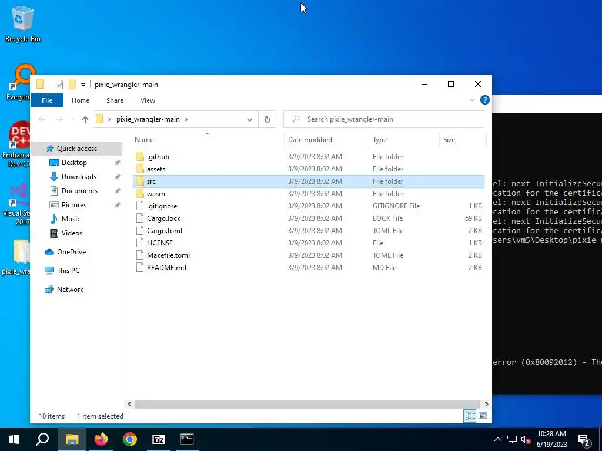Image resolution: width=602 pixels, height=451 pixels.
Task: Show hidden system tray icons
Action: click(497, 439)
